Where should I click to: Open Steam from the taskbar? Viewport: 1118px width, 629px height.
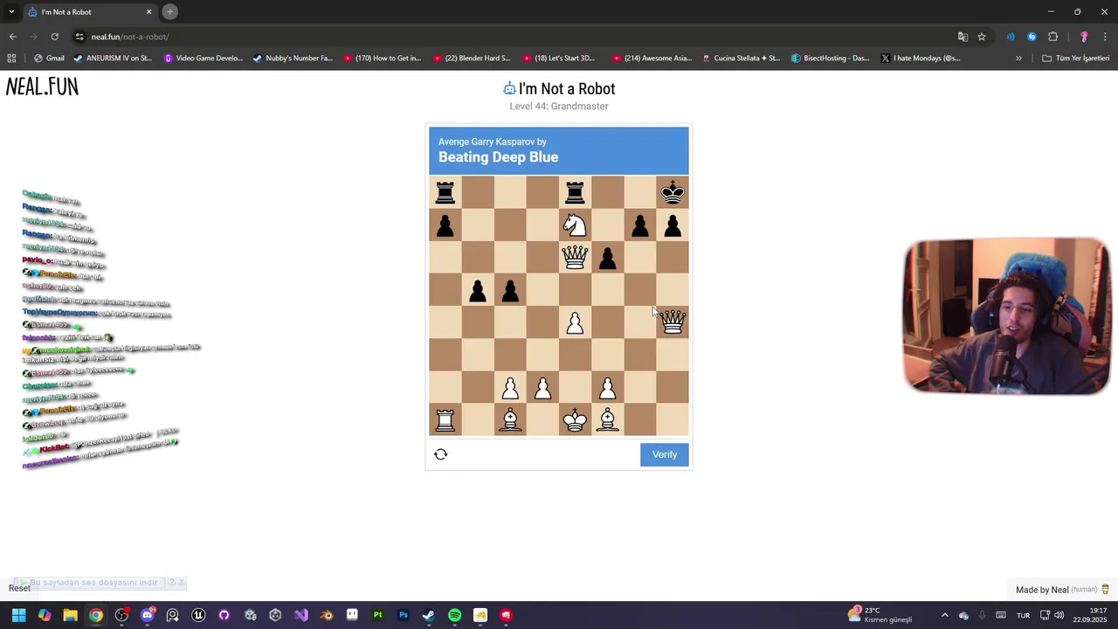pyautogui.click(x=428, y=615)
